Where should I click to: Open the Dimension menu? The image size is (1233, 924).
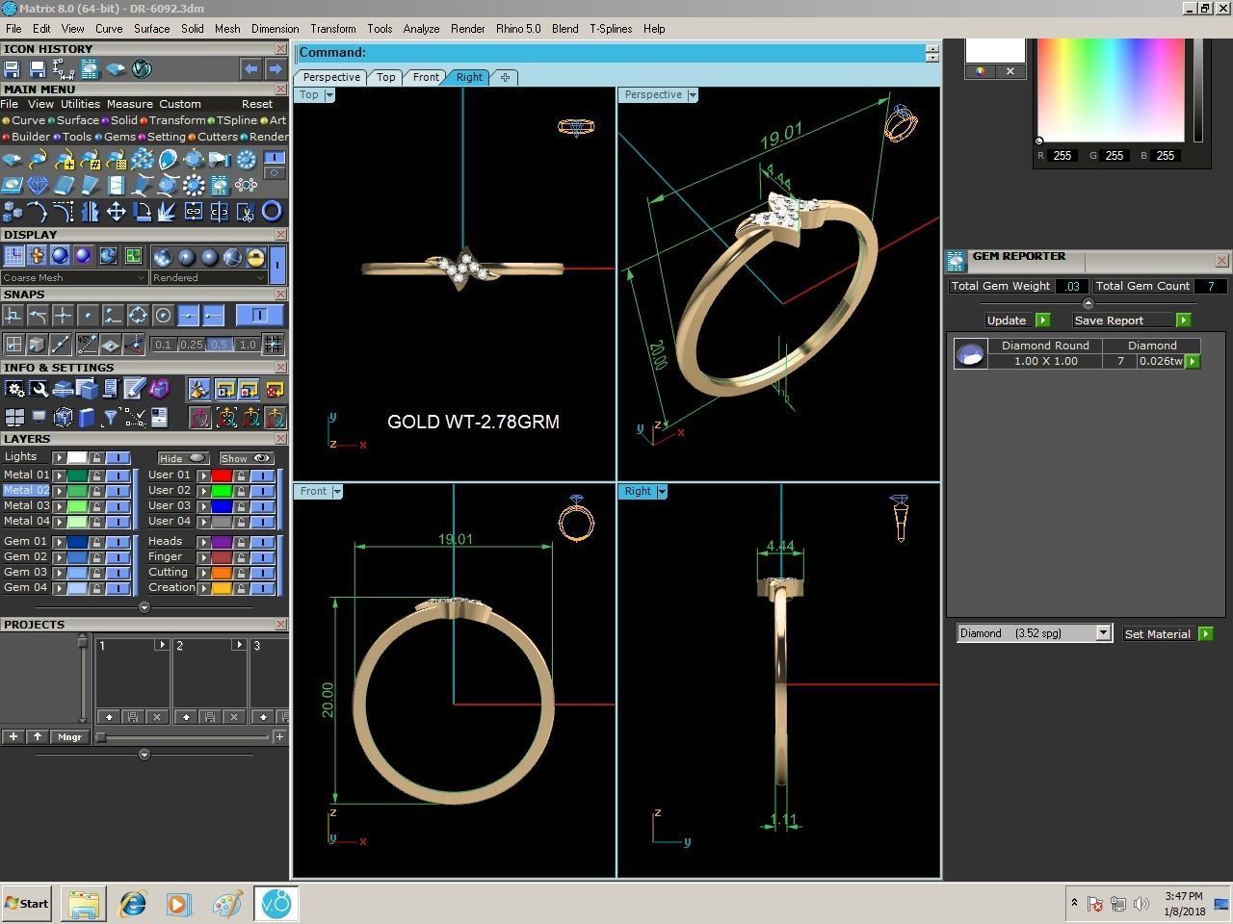275,29
